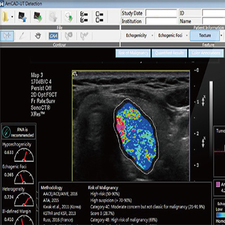Screen dimensions: 225x225
Task: Select the pencil edit contour tool
Action: 22,36
